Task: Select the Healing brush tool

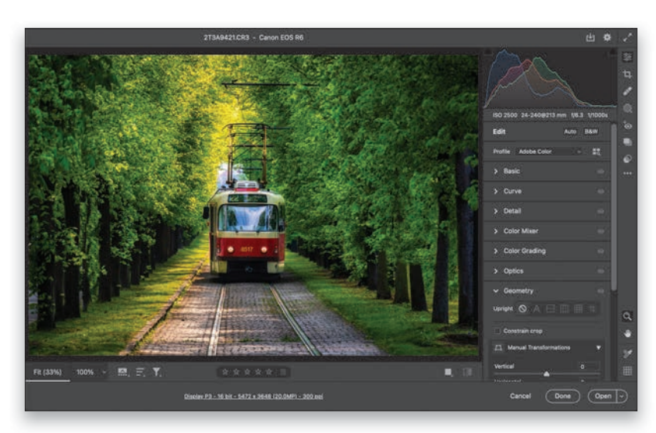Action: (x=627, y=91)
